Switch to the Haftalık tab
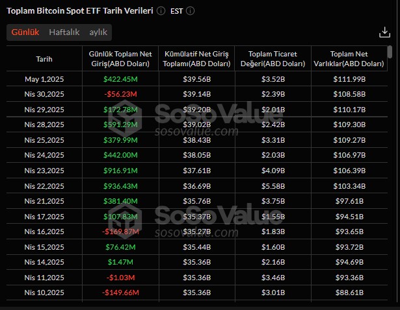The image size is (400, 310). (64, 32)
